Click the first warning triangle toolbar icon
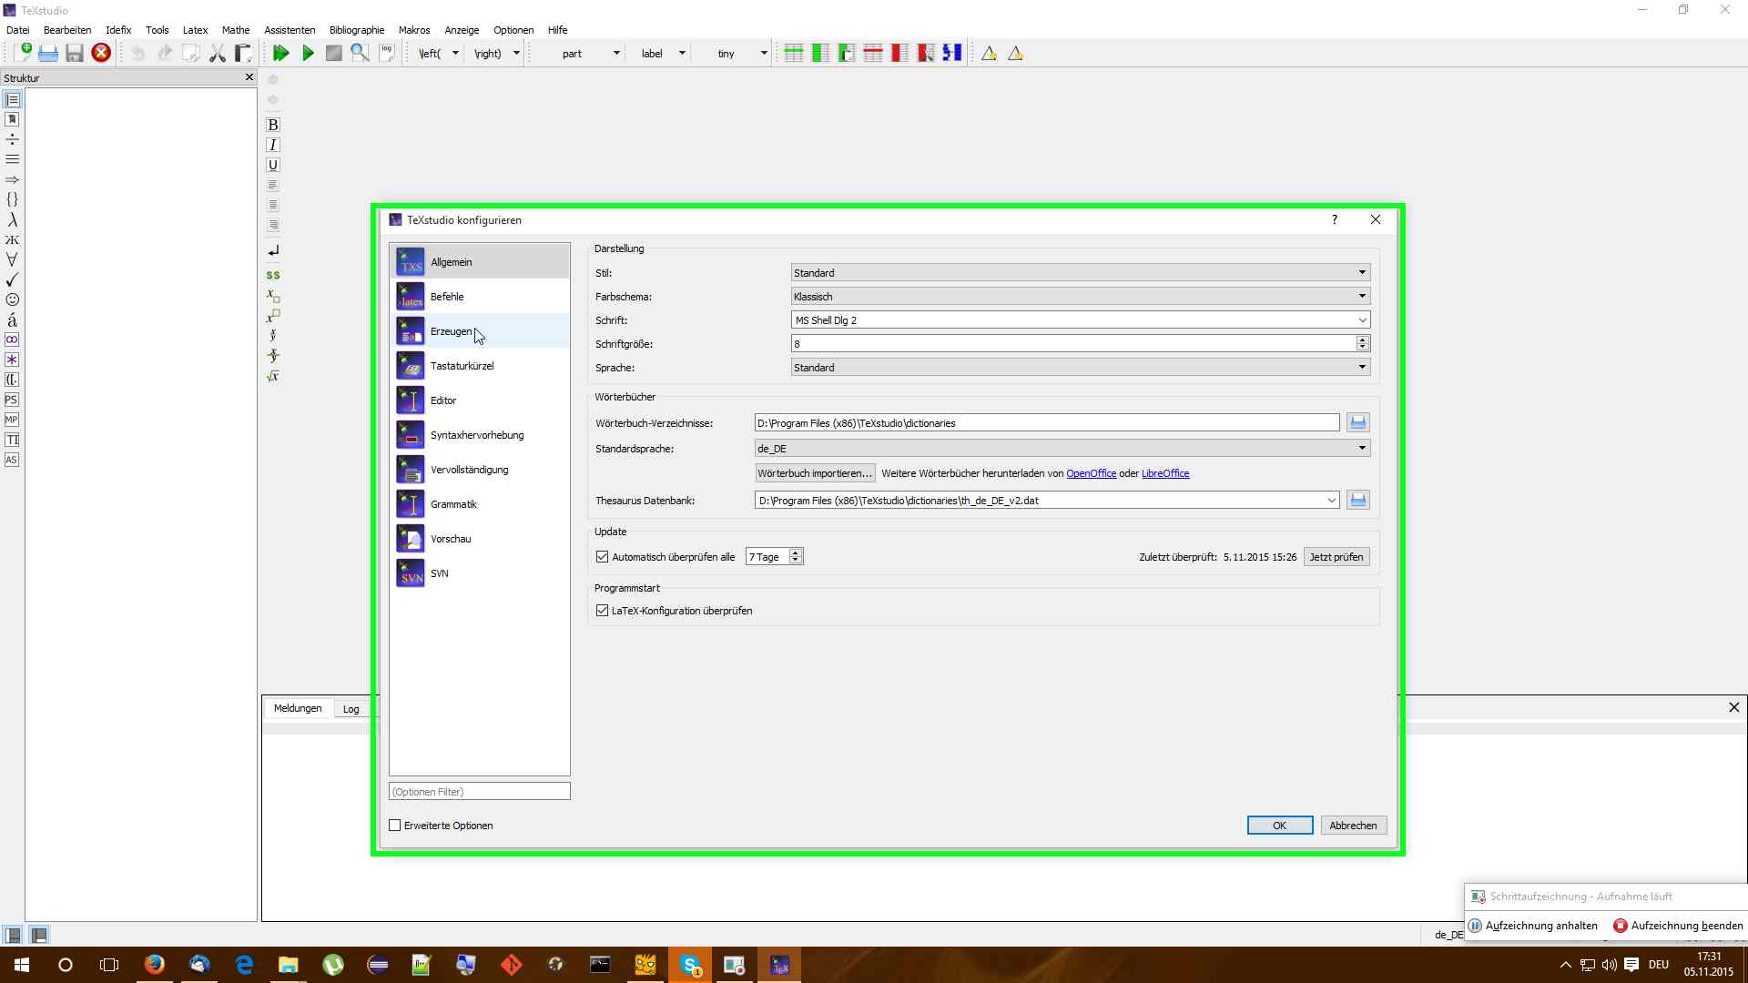The width and height of the screenshot is (1748, 983). coord(989,53)
